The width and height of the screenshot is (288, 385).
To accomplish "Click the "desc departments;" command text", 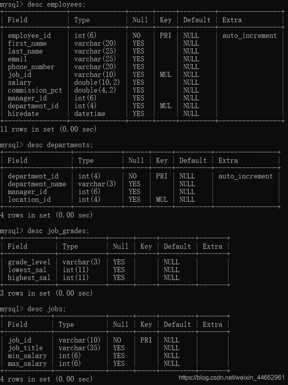I will [x=60, y=145].
